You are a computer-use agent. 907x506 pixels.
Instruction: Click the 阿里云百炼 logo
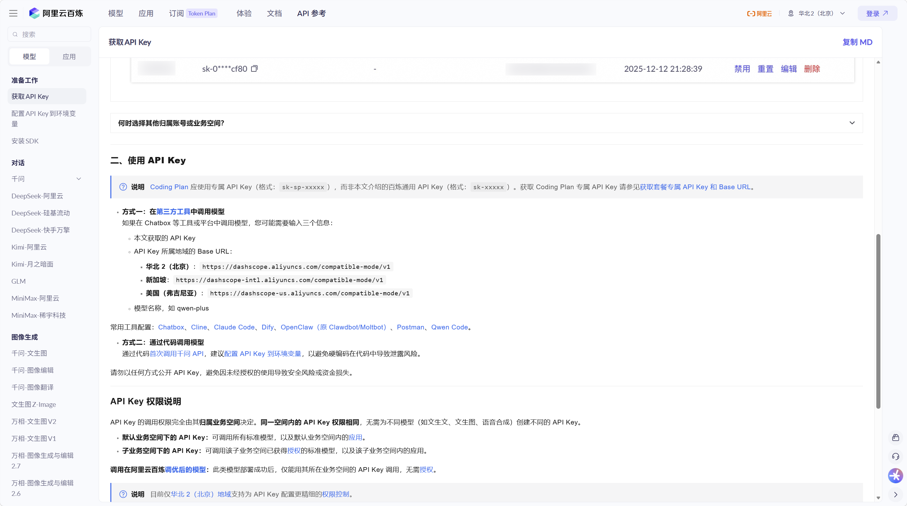pyautogui.click(x=56, y=13)
